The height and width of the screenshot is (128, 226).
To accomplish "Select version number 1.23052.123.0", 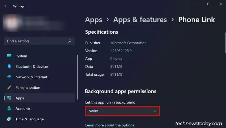I will coord(121,51).
